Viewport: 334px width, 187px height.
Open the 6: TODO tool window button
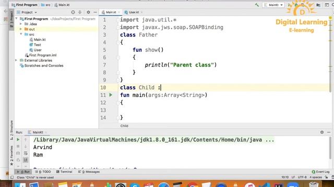tap(43, 172)
